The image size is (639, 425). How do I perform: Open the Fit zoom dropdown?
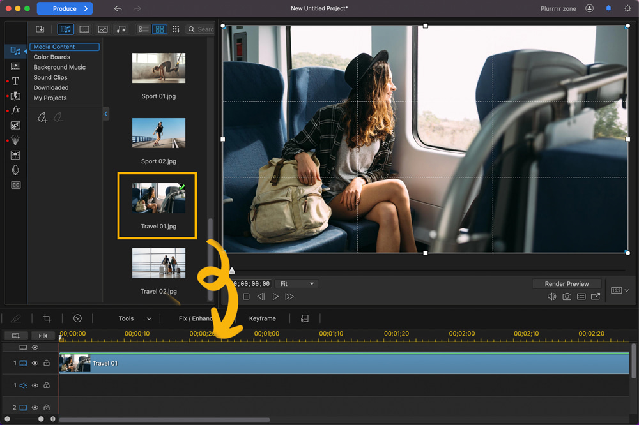point(296,283)
